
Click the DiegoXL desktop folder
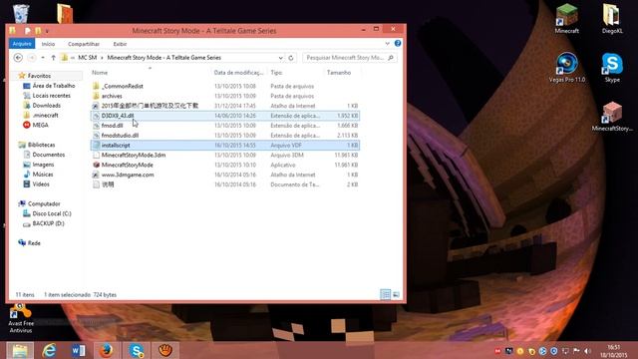[611, 19]
